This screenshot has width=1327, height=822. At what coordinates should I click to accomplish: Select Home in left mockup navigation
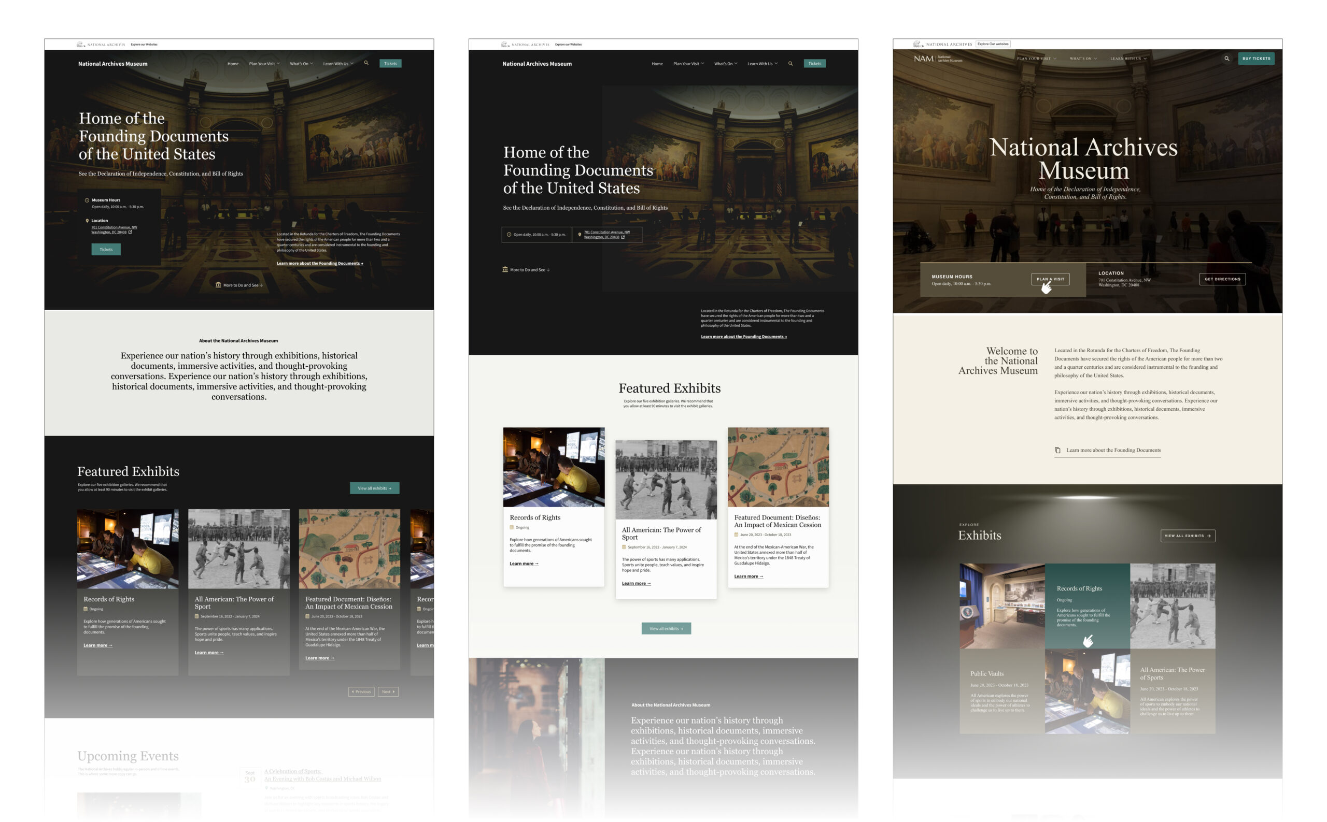pyautogui.click(x=233, y=64)
